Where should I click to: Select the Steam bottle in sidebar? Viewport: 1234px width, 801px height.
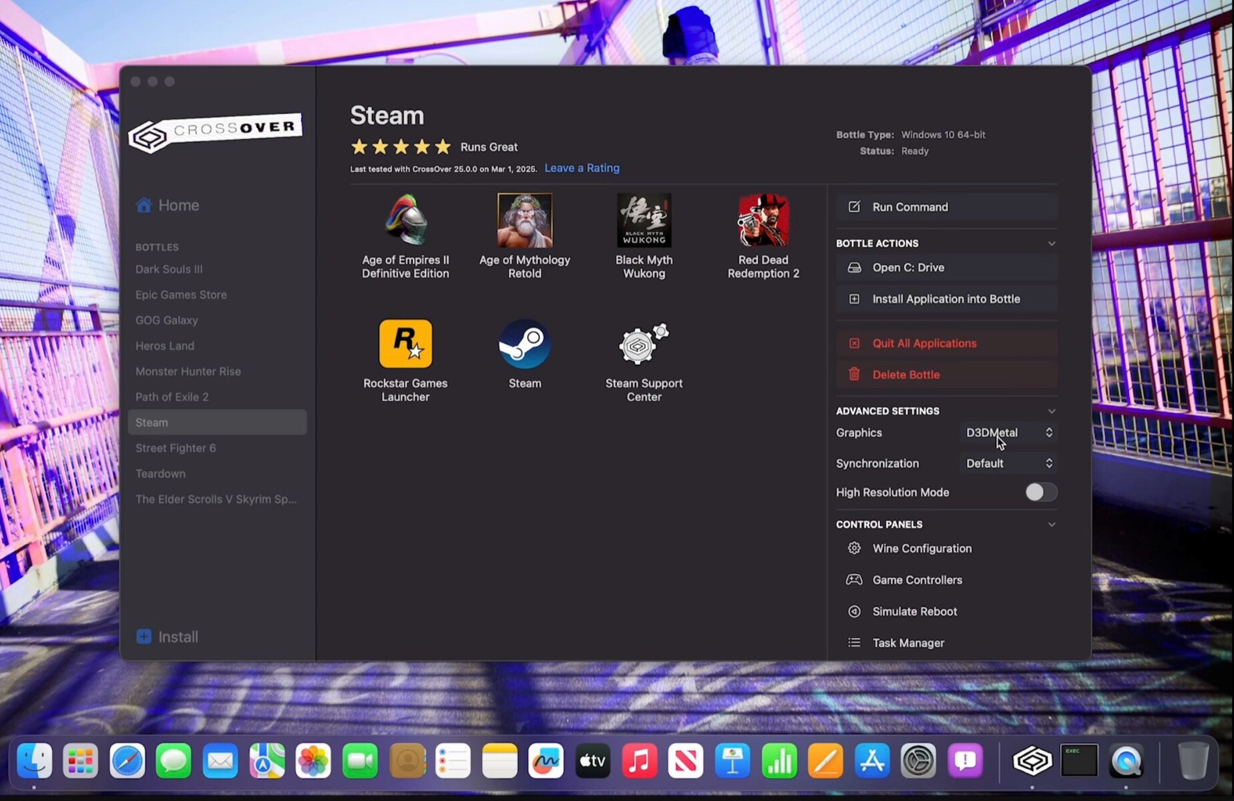click(217, 422)
